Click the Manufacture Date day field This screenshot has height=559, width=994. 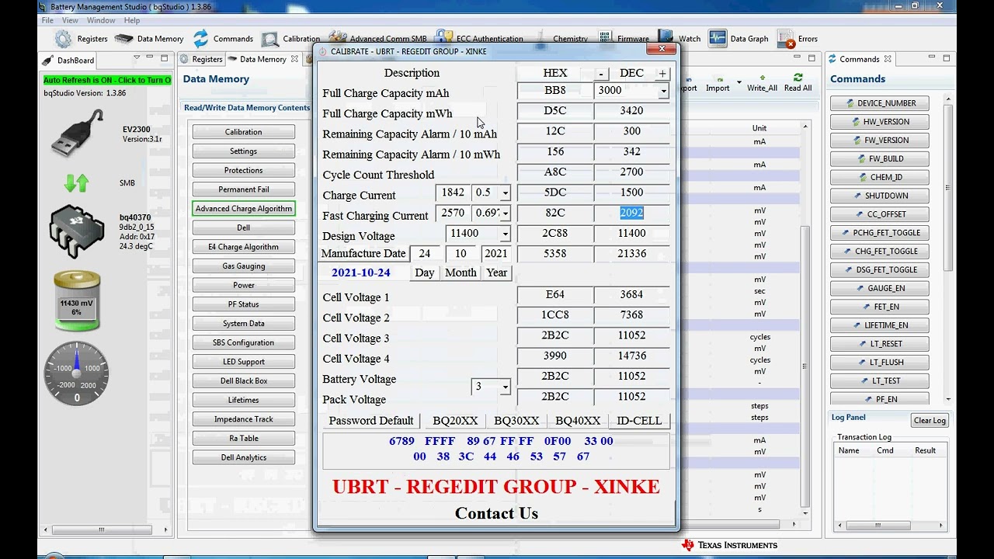click(426, 253)
